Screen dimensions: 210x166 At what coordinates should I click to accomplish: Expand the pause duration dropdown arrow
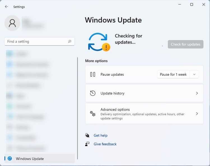tap(194, 74)
